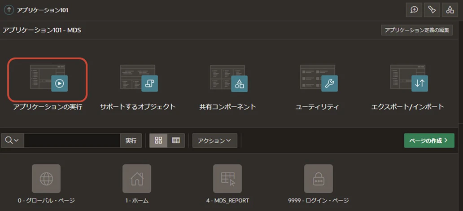
Task: Click the アプリケーション101 breadcrumb text
Action: point(43,10)
